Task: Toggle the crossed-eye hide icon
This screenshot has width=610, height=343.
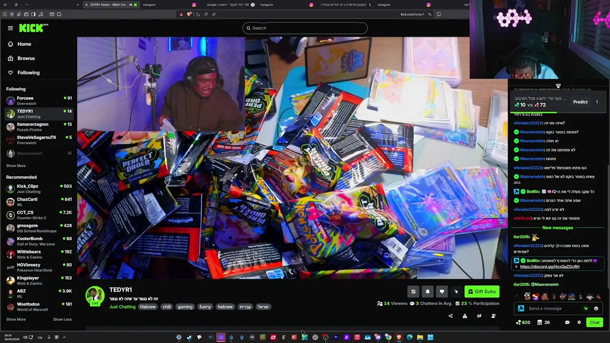Action: 479,316
